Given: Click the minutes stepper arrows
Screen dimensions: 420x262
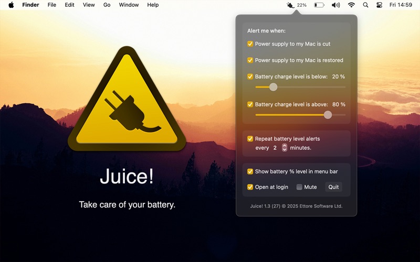Looking at the screenshot, I should (x=285, y=148).
